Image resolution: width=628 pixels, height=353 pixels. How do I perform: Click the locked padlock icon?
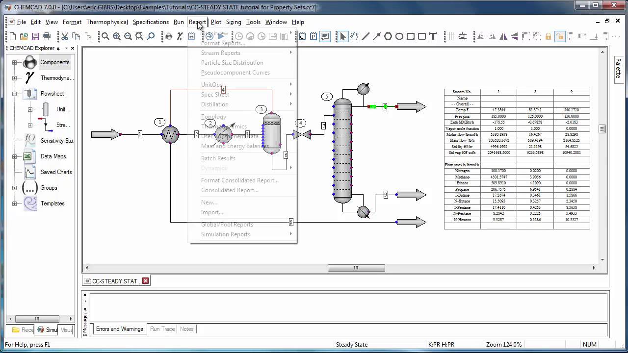click(x=549, y=36)
